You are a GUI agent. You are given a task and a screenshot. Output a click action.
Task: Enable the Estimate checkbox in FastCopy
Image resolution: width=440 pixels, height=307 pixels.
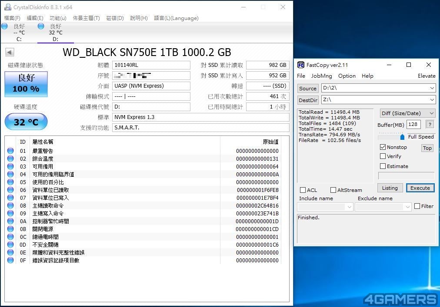click(x=383, y=166)
